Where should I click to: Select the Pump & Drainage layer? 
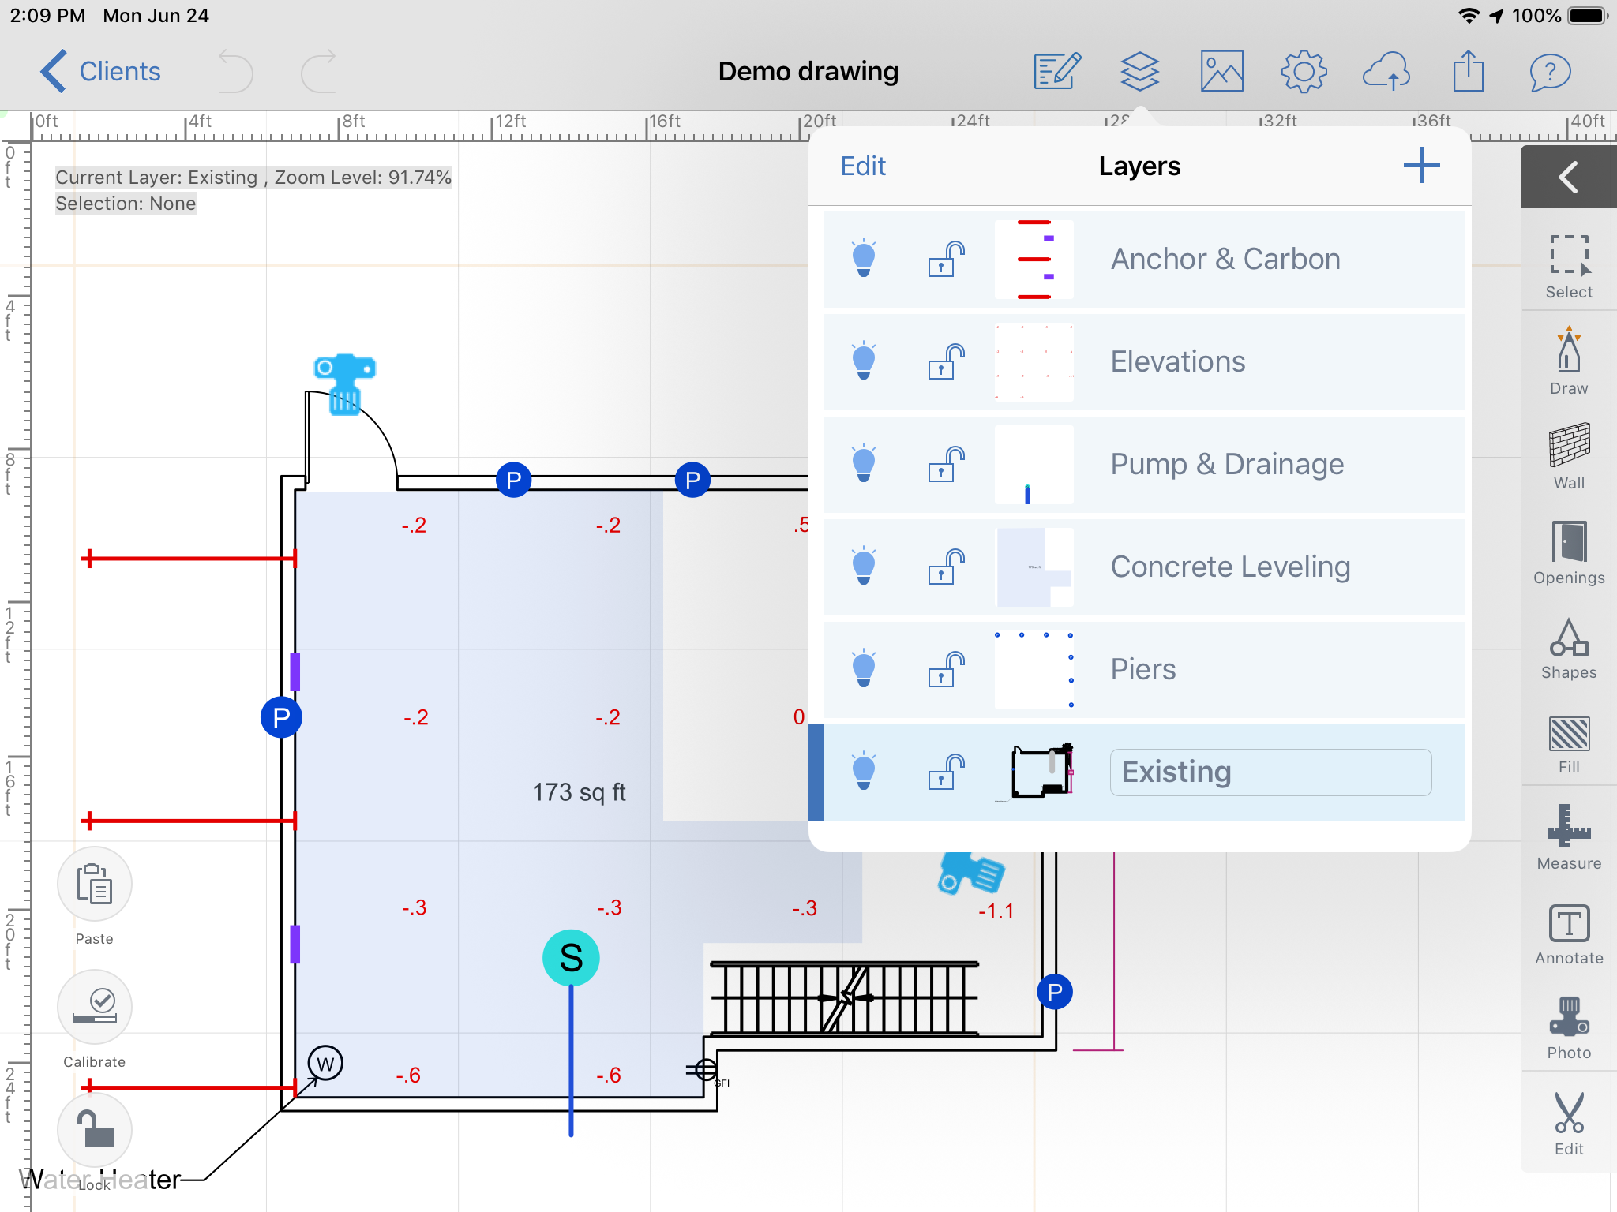[x=1226, y=464]
